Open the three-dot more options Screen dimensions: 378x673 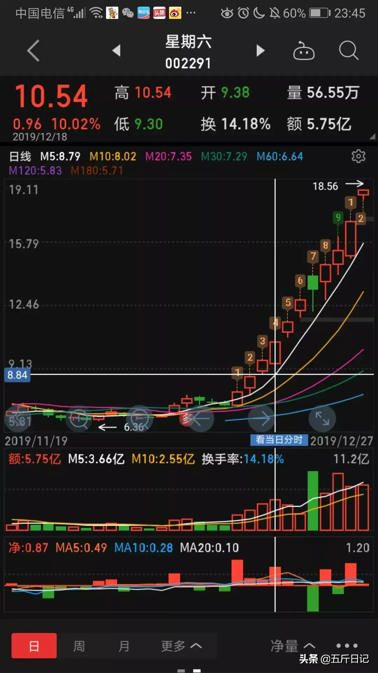347,646
